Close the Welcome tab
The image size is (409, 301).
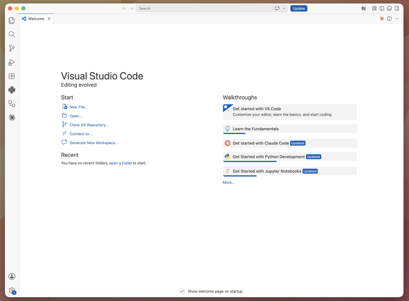click(x=49, y=19)
